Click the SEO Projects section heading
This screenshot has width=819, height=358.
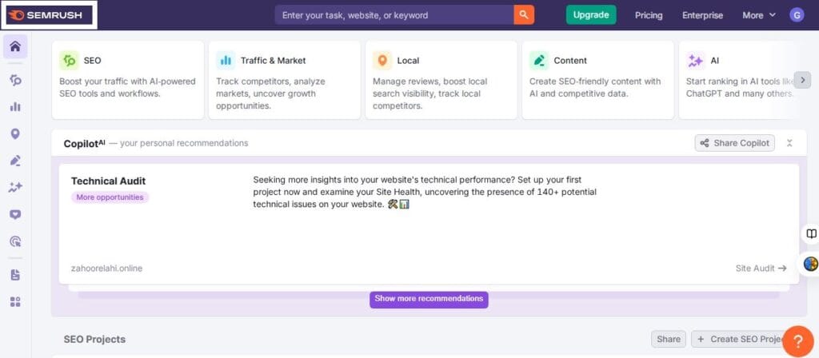94,339
